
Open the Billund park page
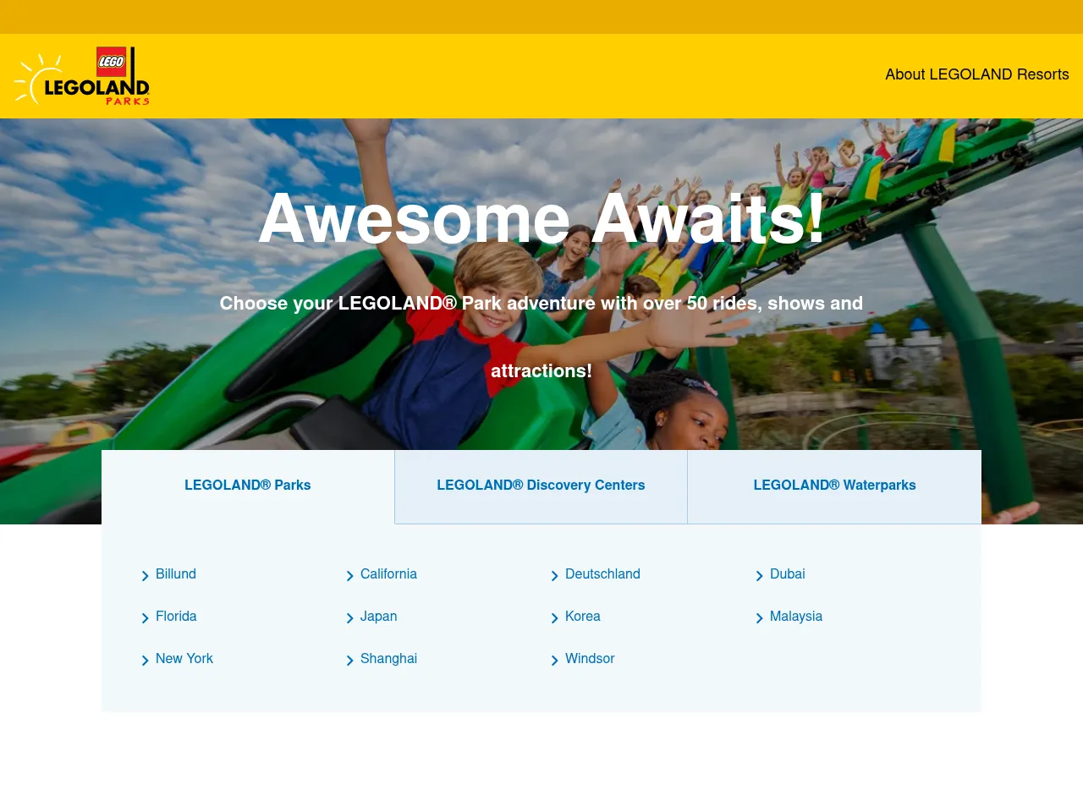click(175, 575)
